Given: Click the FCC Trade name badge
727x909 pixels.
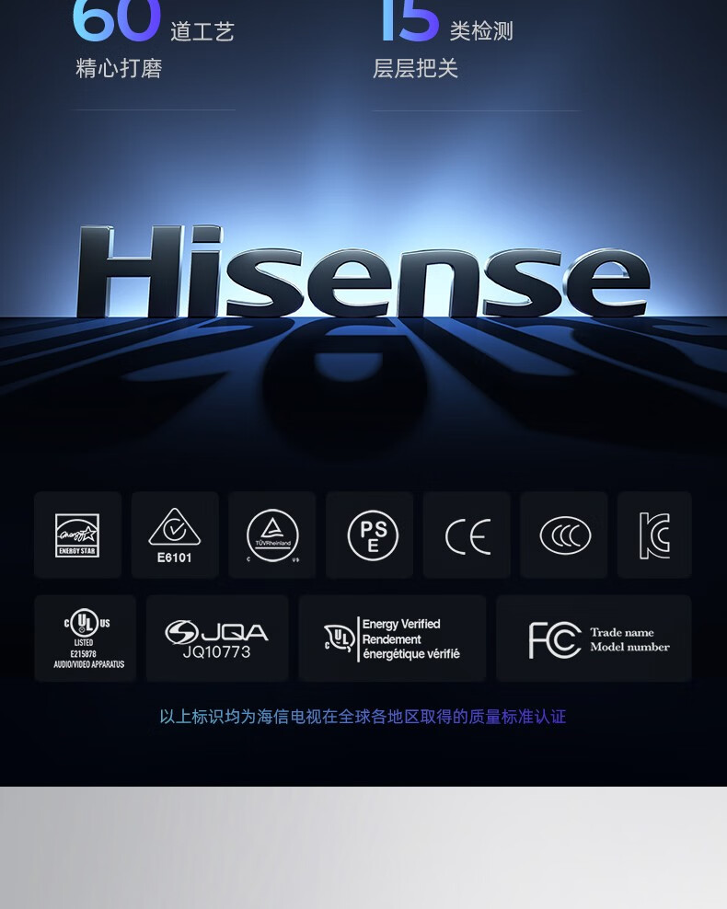Looking at the screenshot, I should 594,639.
